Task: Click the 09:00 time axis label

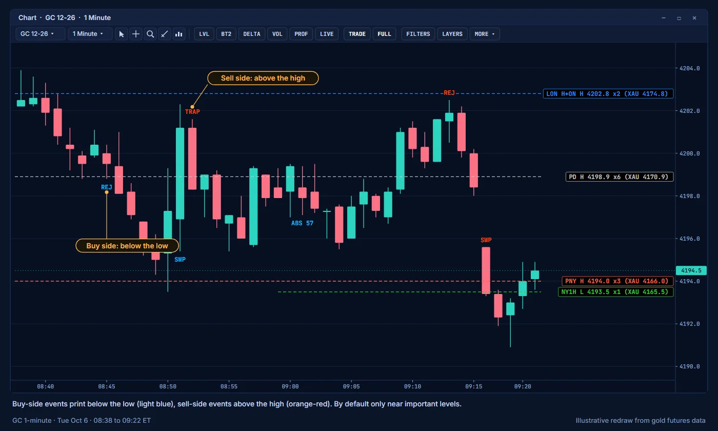Action: (x=290, y=386)
